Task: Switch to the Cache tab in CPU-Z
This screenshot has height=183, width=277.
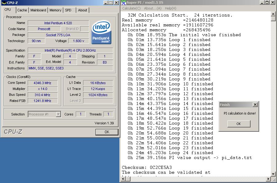Action: 22,10
